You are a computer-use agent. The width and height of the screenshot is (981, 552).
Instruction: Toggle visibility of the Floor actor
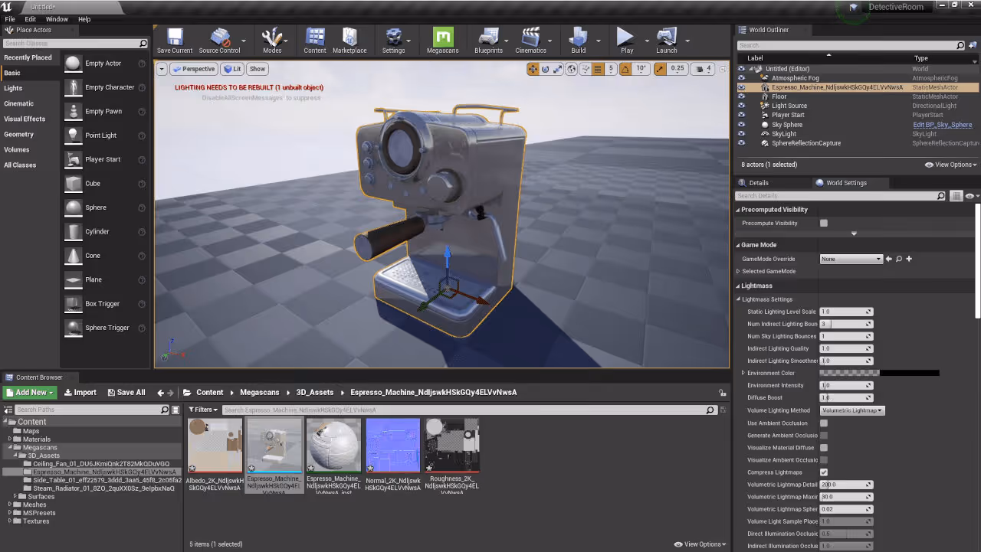[x=740, y=96]
